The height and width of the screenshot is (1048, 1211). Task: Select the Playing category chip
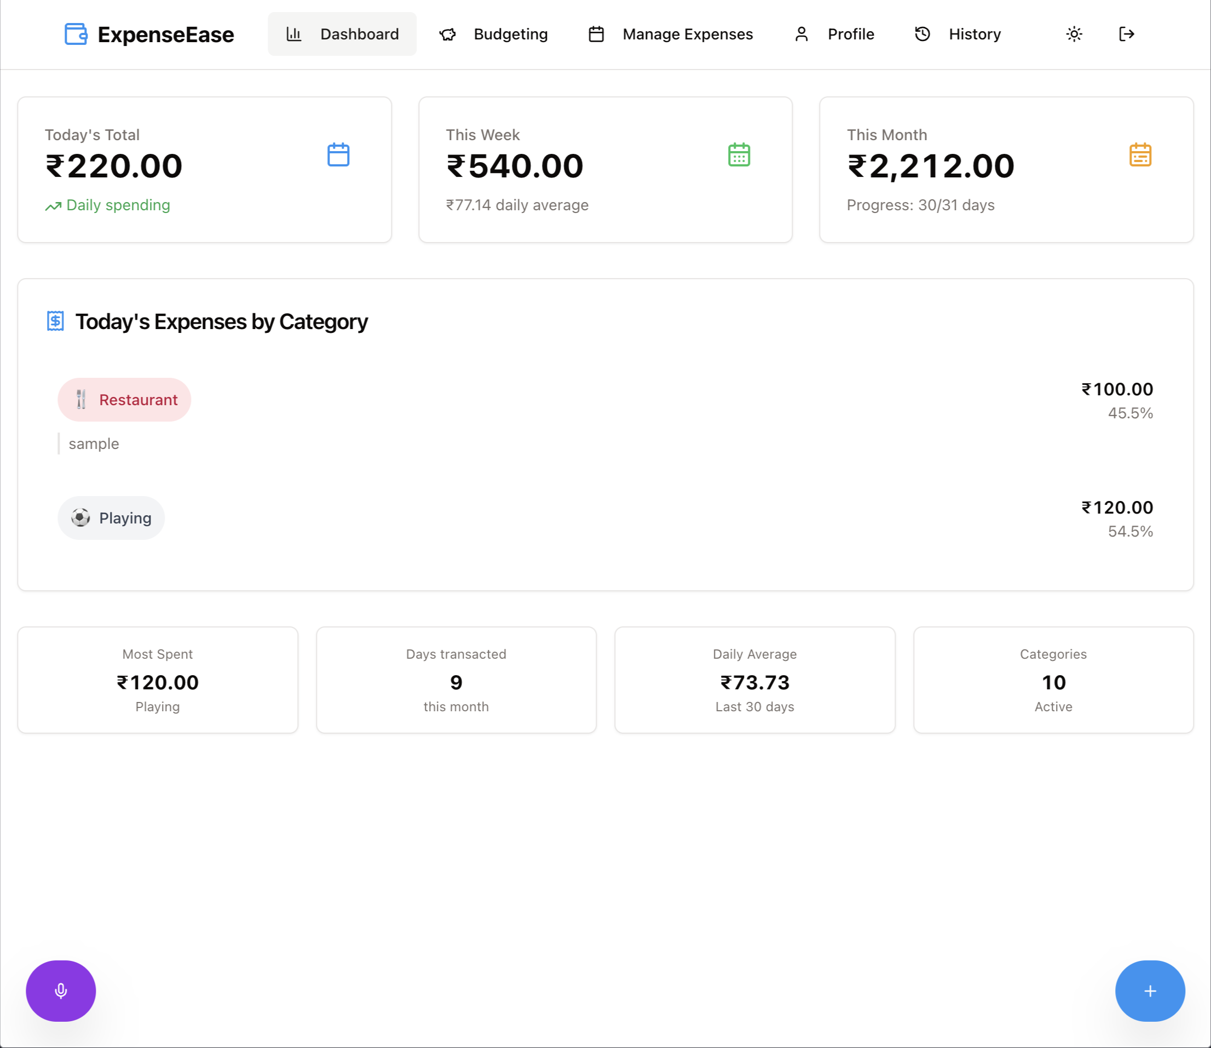111,517
